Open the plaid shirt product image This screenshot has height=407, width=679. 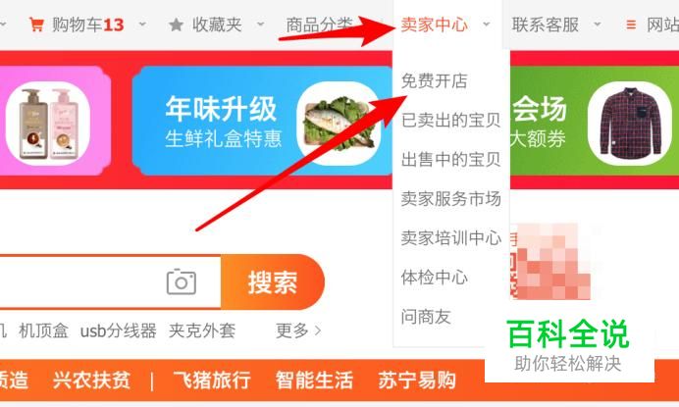[x=630, y=124]
